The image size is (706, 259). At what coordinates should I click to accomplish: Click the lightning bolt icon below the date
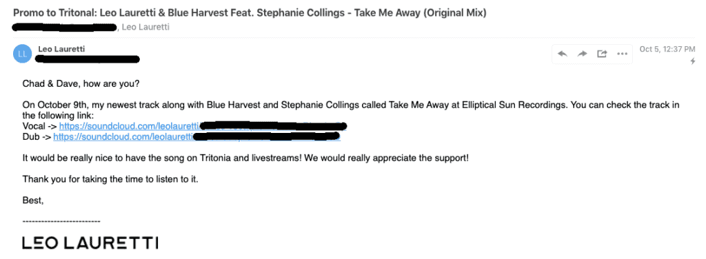point(692,61)
